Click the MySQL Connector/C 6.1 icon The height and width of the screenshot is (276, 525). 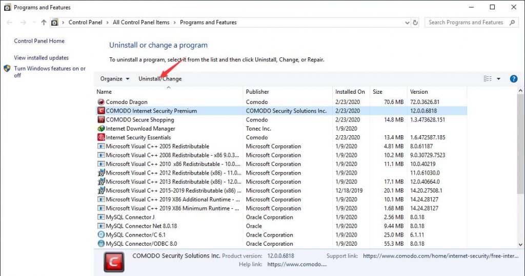coord(101,235)
